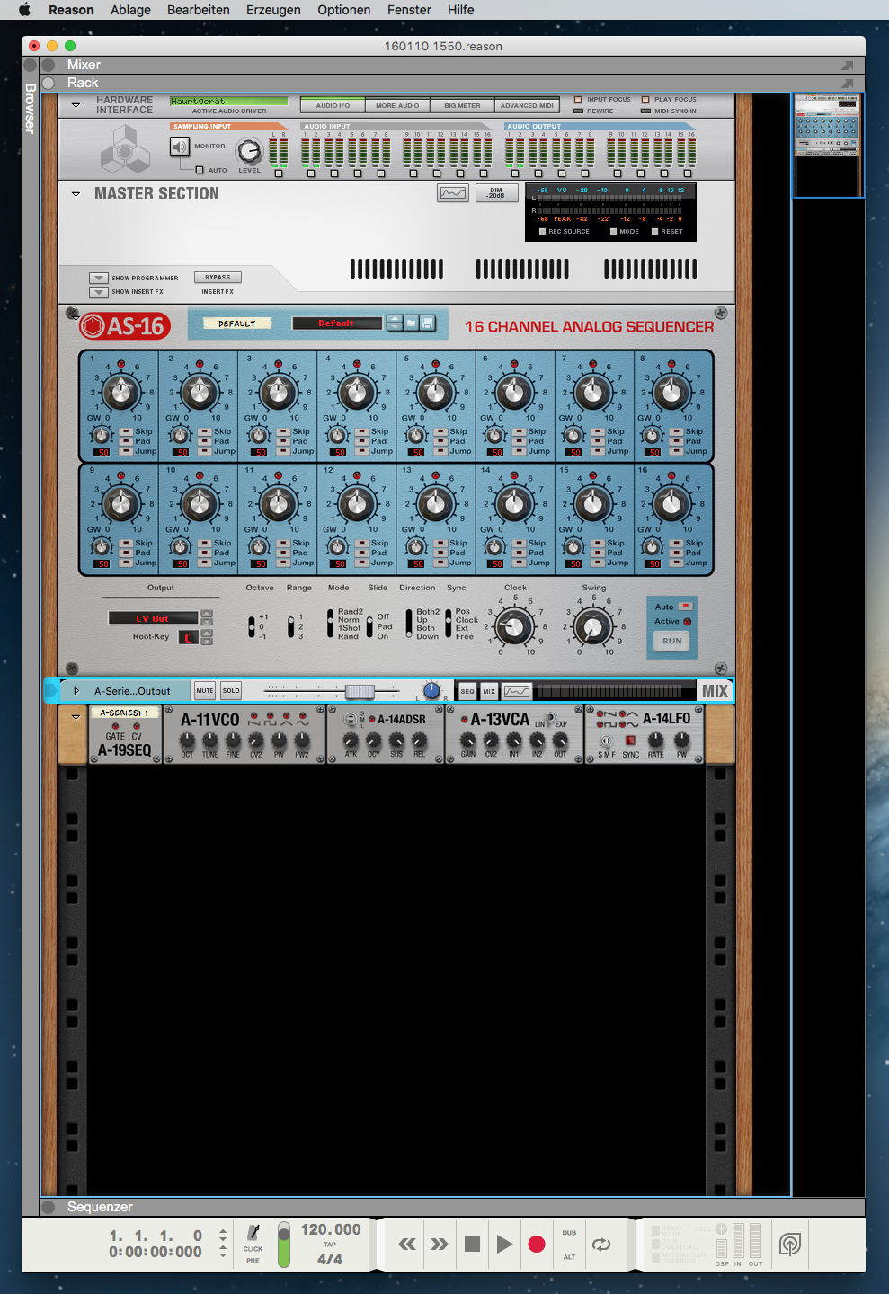
Task: Enable the Sampling Input AUTO checkbox
Action: (200, 170)
